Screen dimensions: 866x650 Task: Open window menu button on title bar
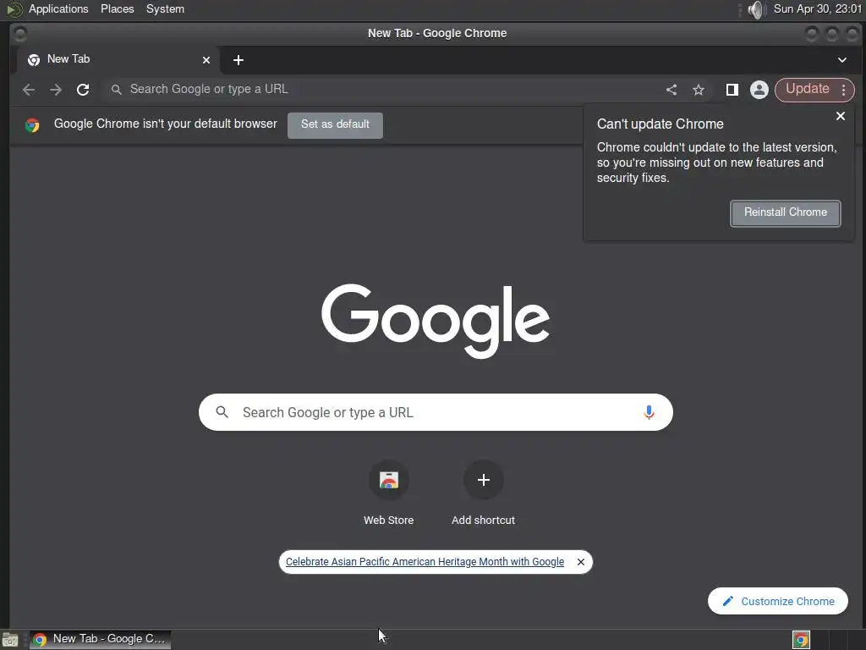(x=20, y=34)
